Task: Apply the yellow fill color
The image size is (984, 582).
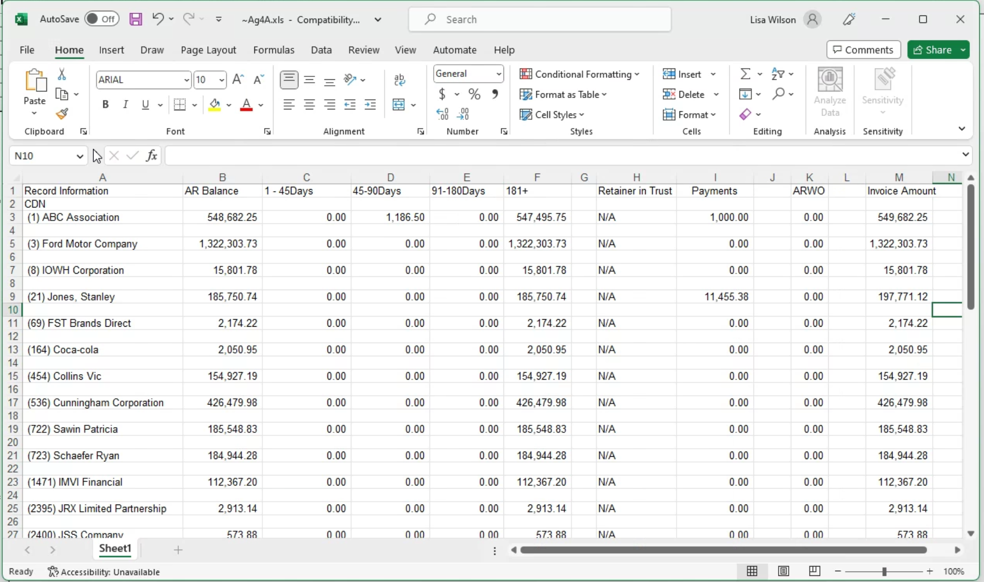Action: (215, 105)
